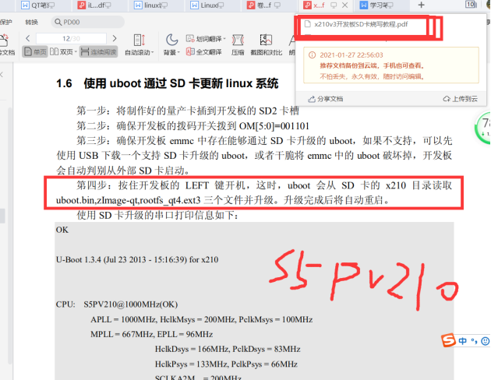This screenshot has height=380, width=491.
Task: Click the line 使用 SD 卡升级的串口打印信息如下
Action: point(157,215)
